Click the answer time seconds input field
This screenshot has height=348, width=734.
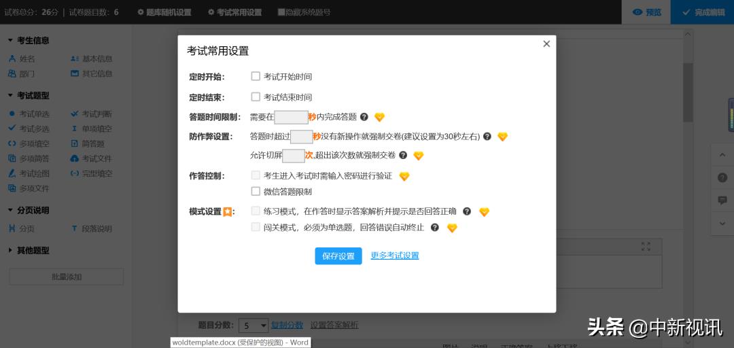tap(291, 117)
